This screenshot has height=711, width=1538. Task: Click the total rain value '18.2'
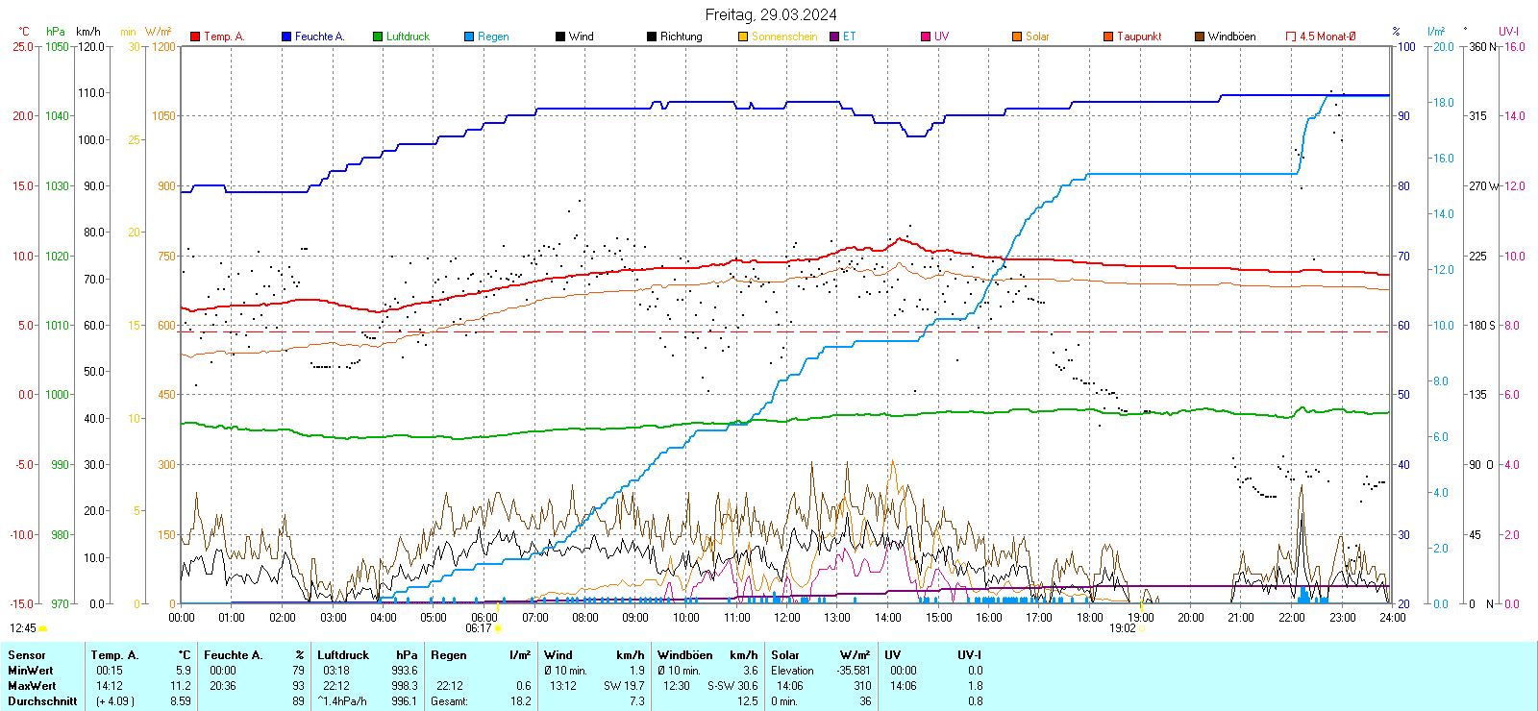[520, 701]
